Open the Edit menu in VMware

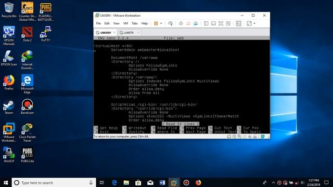click(x=107, y=23)
